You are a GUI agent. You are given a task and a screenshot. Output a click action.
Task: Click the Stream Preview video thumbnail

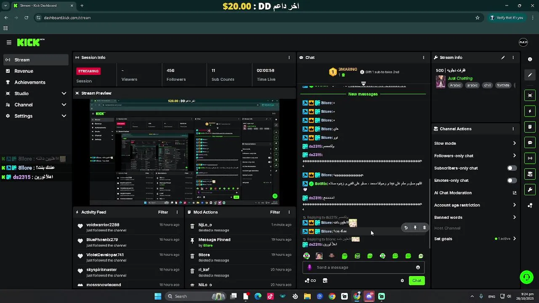[x=184, y=152]
